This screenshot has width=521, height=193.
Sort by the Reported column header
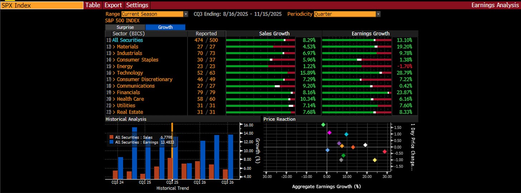[207, 34]
